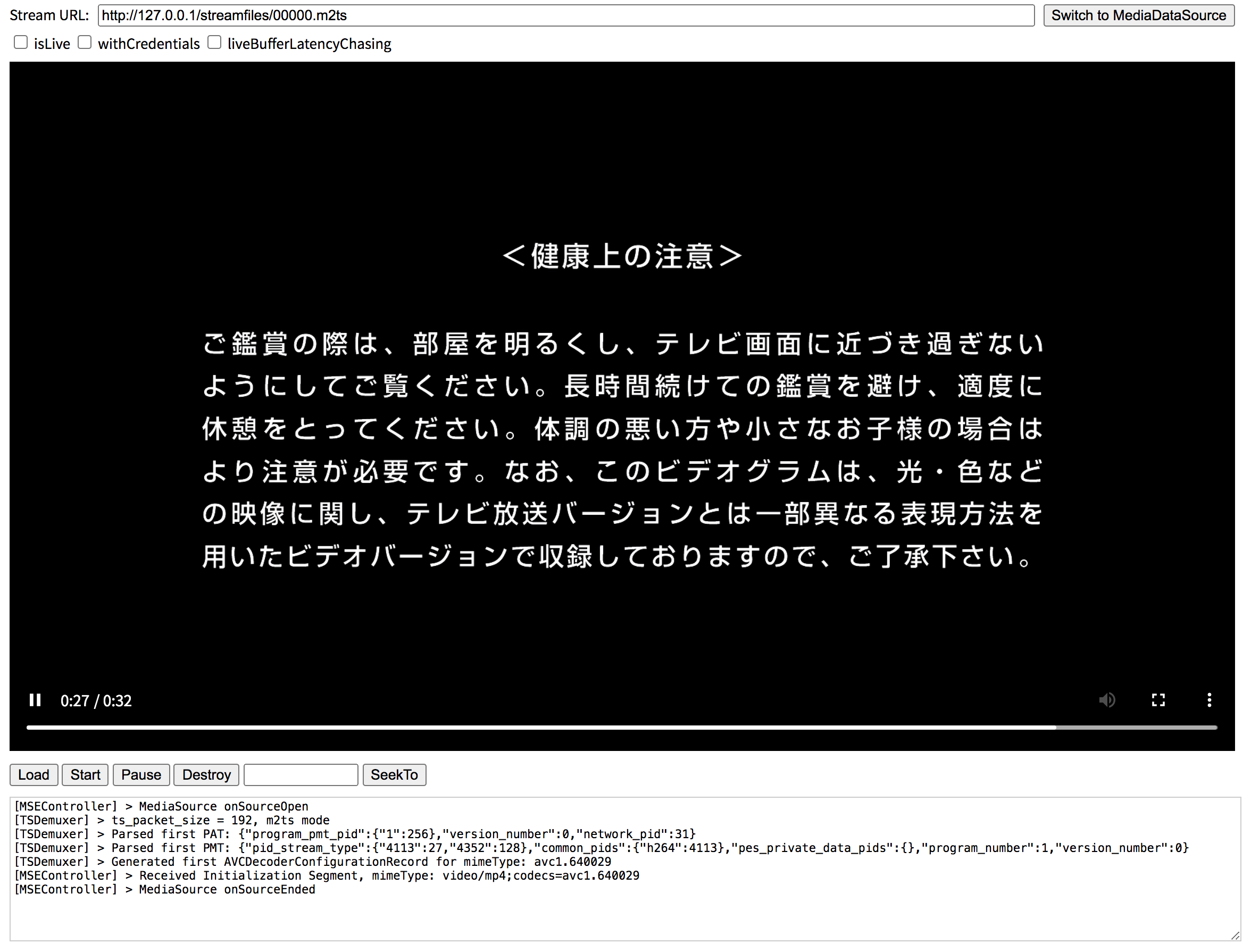Start the stream with the Start button

(x=85, y=775)
